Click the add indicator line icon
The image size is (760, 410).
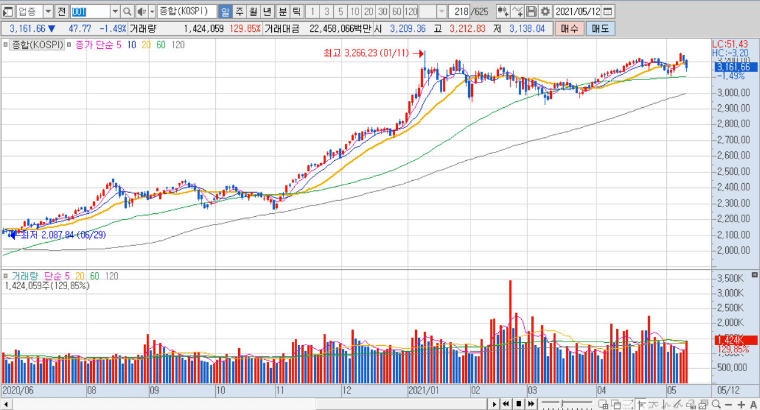pyautogui.click(x=517, y=11)
